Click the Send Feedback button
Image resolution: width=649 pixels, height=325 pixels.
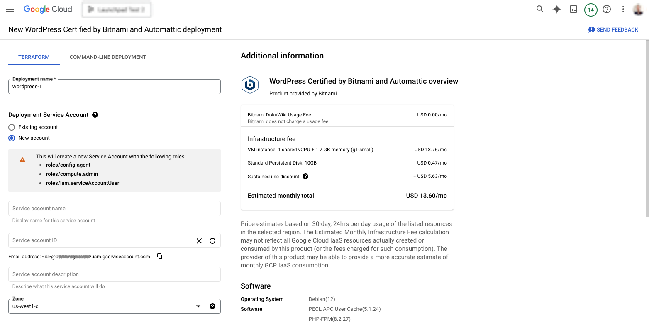tap(613, 29)
